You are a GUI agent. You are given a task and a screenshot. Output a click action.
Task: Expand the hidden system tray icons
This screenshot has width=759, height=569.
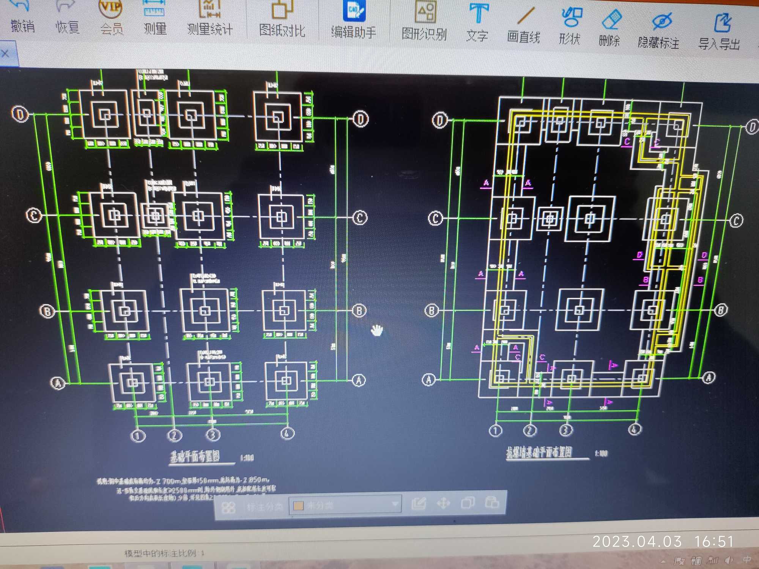pos(663,561)
